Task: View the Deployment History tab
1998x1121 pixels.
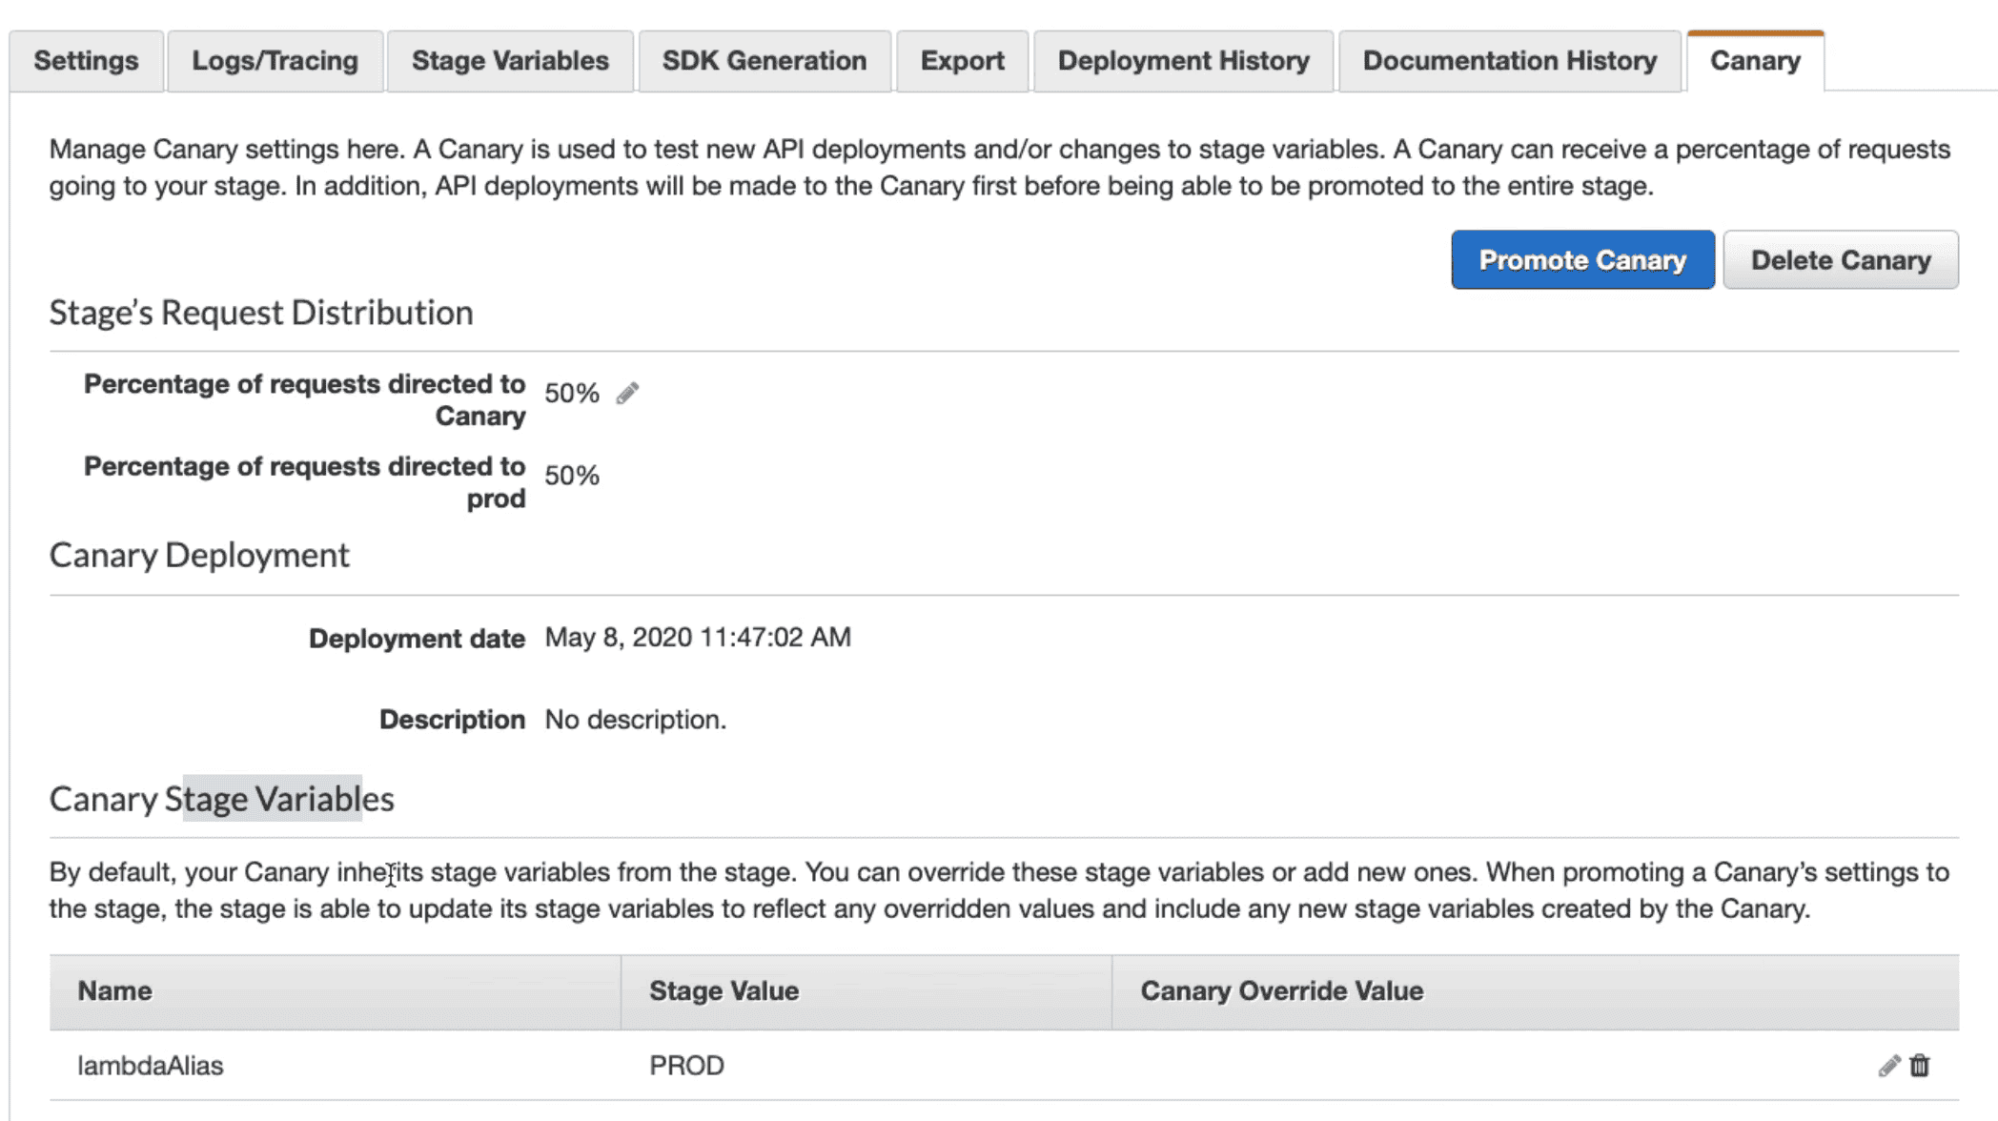Action: [x=1183, y=61]
